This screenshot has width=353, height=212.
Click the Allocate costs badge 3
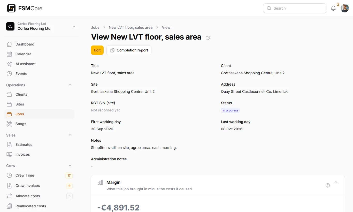(70, 196)
